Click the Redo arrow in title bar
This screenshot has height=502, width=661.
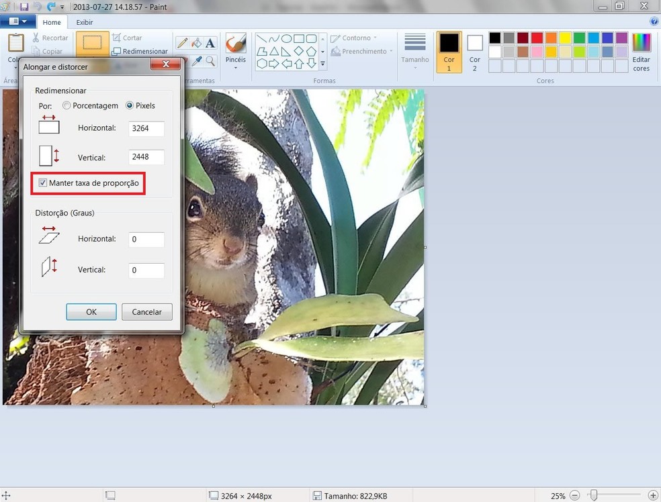51,7
